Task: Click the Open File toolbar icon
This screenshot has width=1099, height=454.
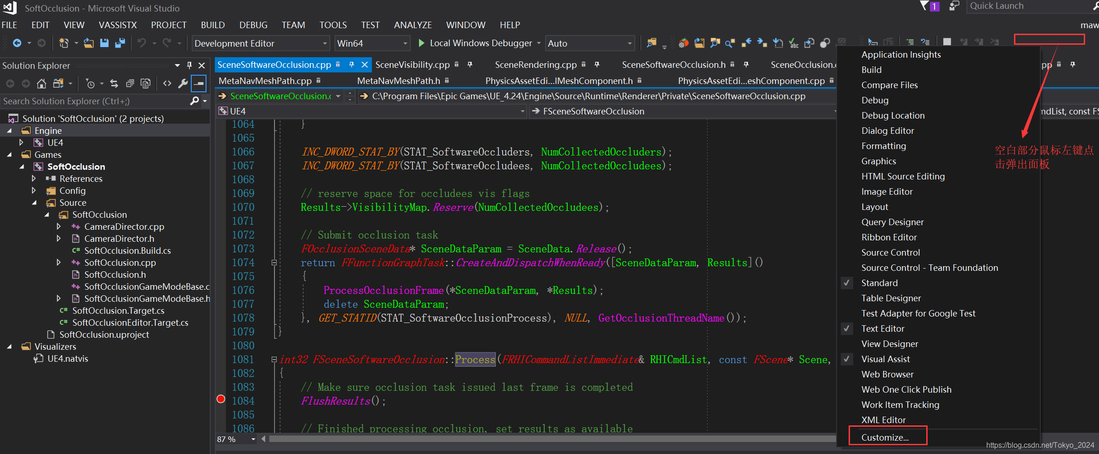Action: click(89, 43)
